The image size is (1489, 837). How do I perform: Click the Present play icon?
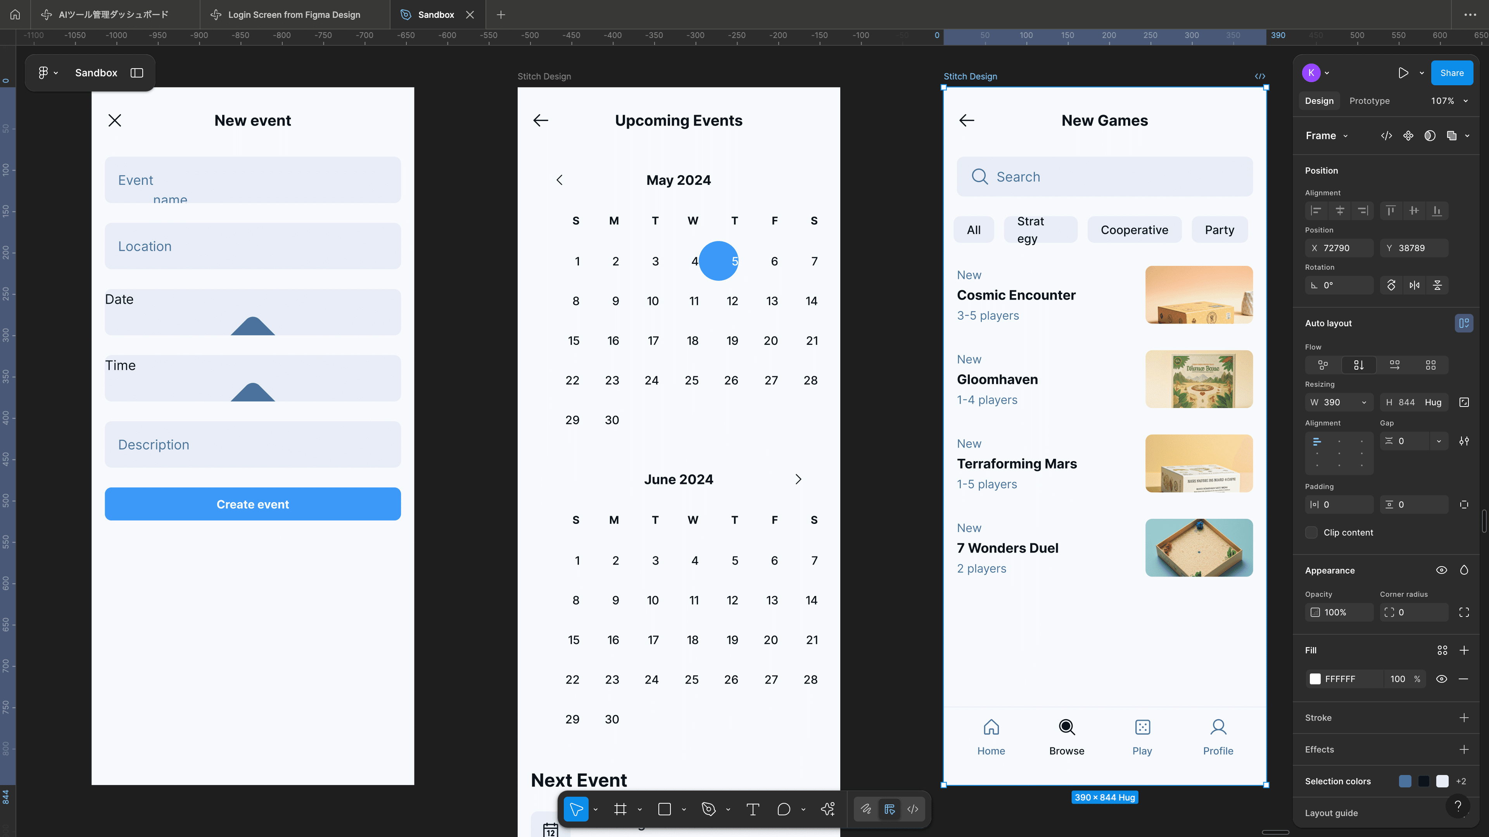(1403, 73)
